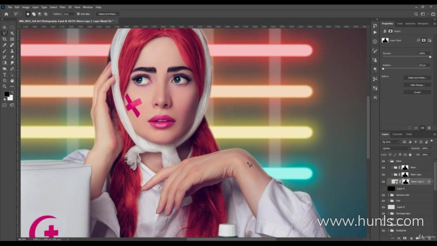Viewport: 437px width, 246px height.
Task: Open the search icon at top right
Action: [416, 14]
